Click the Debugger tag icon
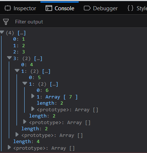Screen dimensions: 147x153 point(87,8)
